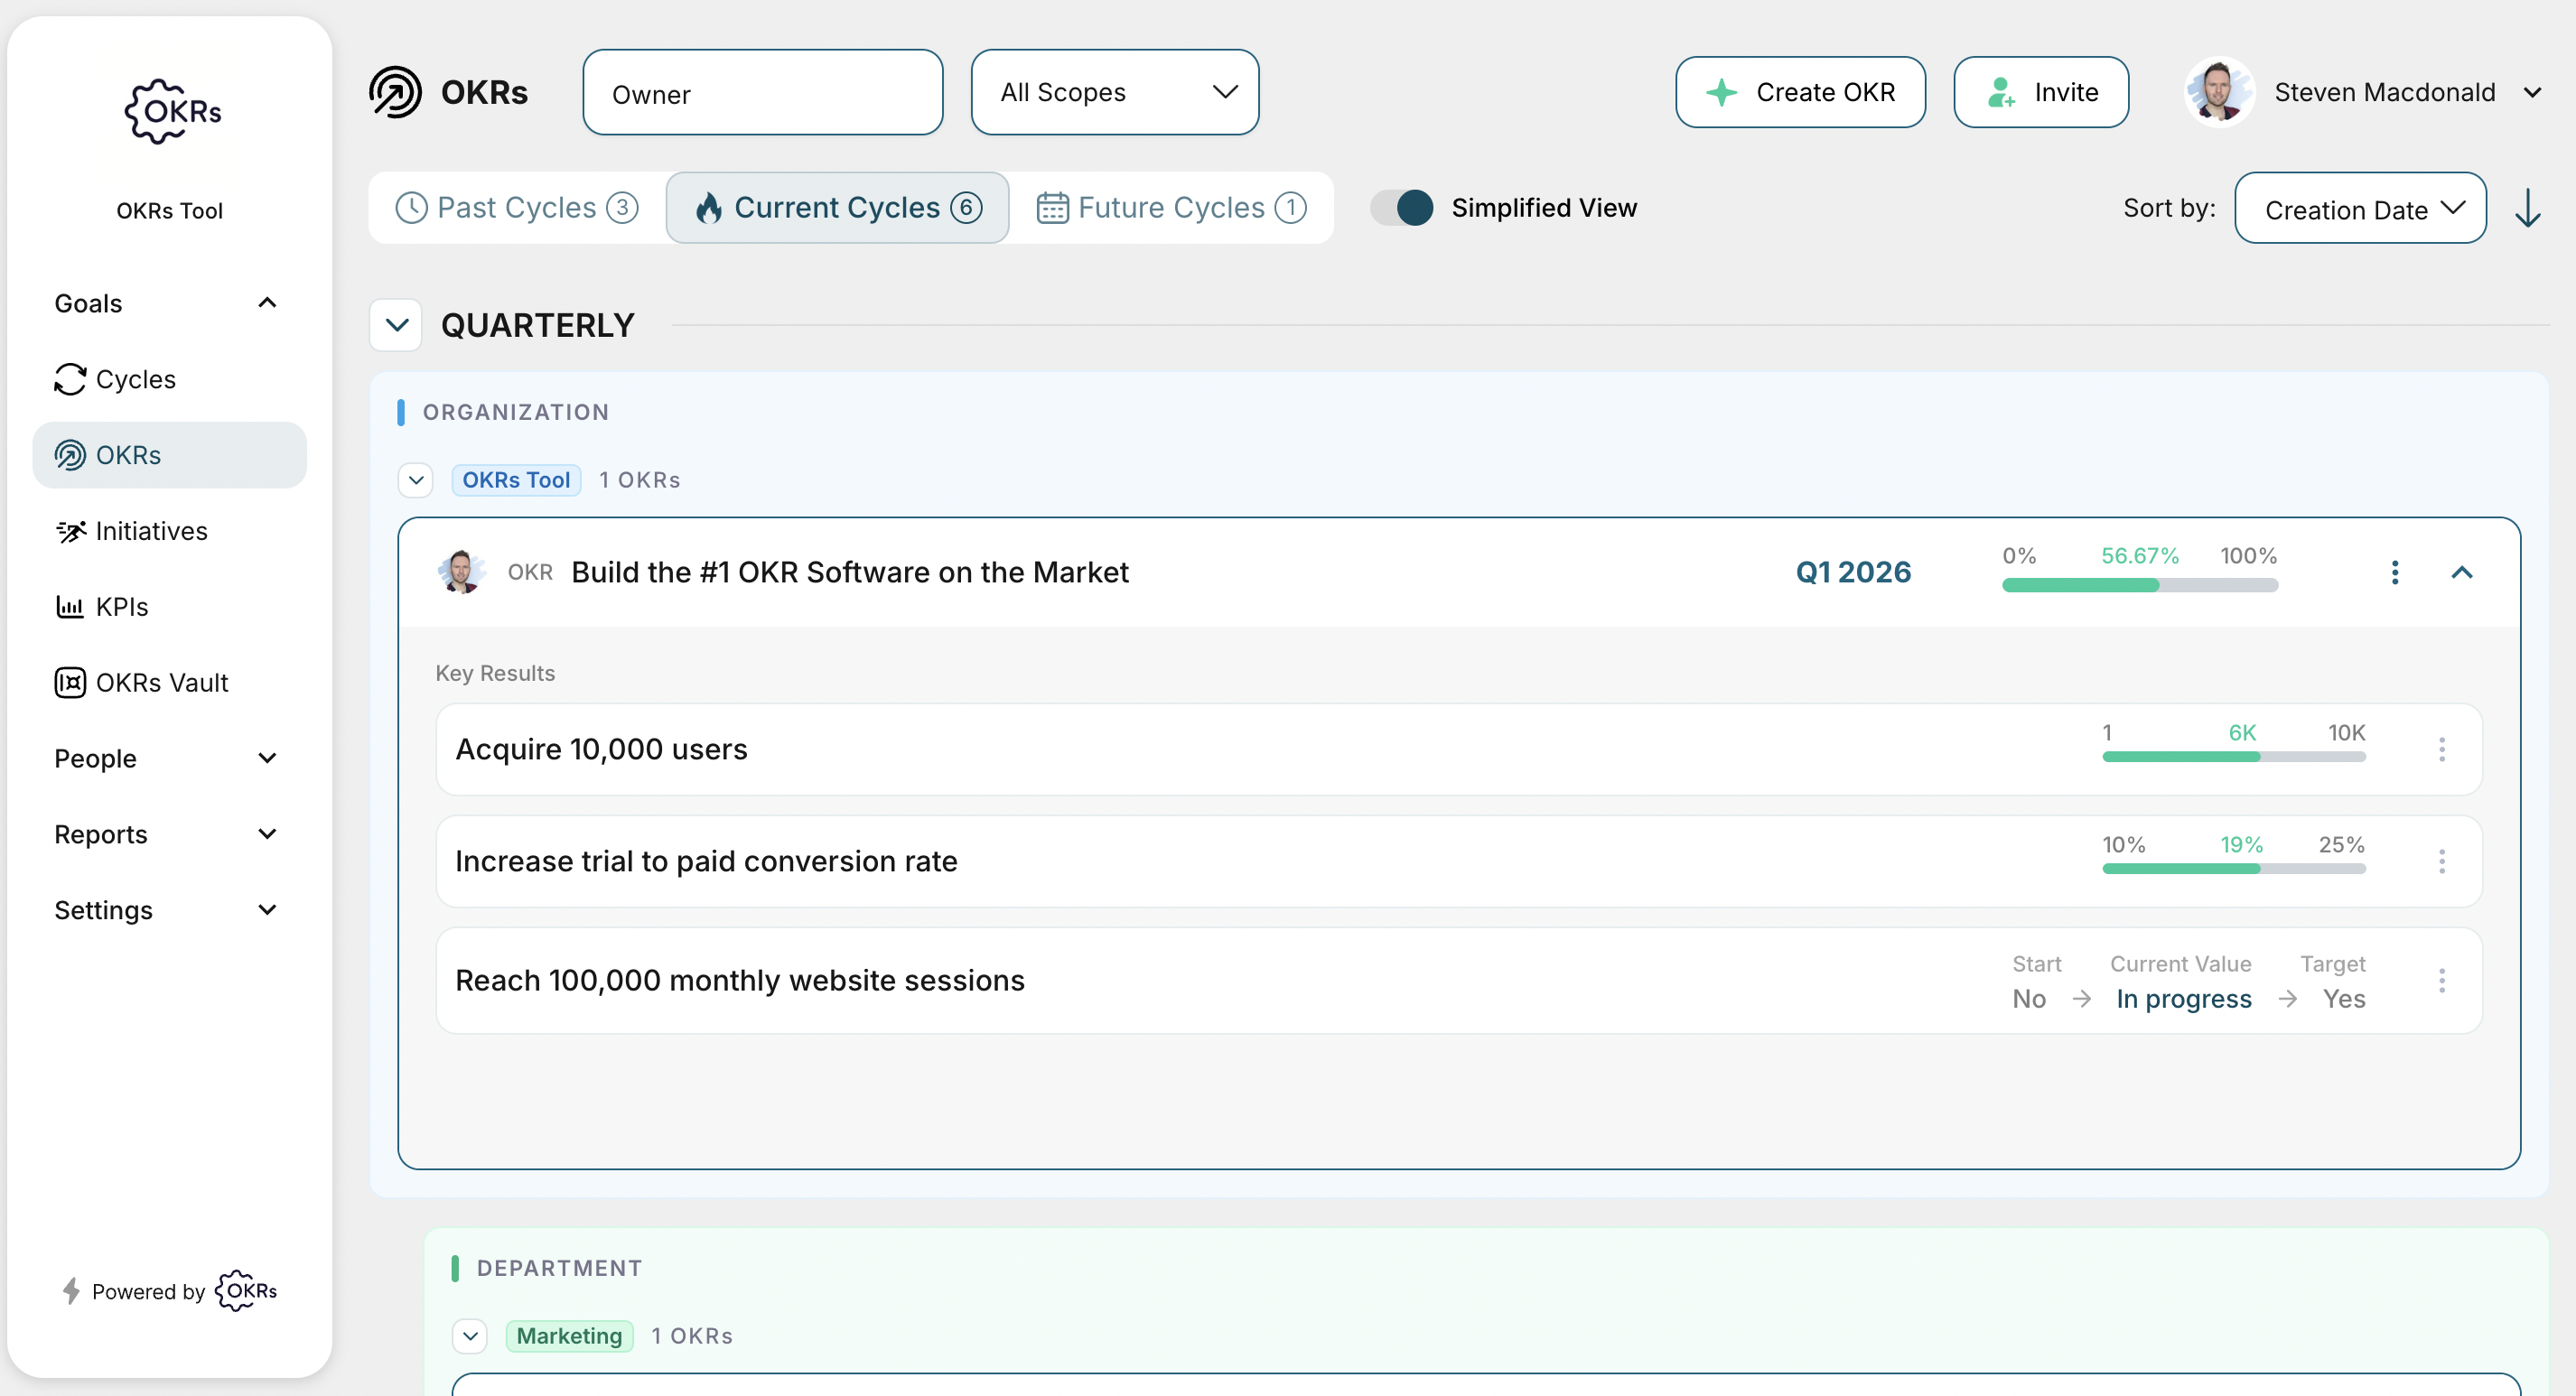The width and height of the screenshot is (2576, 1396).
Task: Open the Creation Date sort dropdown
Action: click(2361, 208)
